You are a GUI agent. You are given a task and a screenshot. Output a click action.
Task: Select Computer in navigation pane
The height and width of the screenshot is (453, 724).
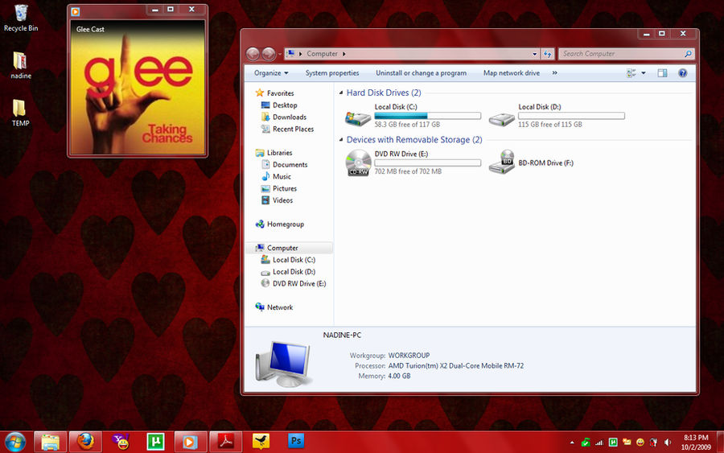(289, 248)
